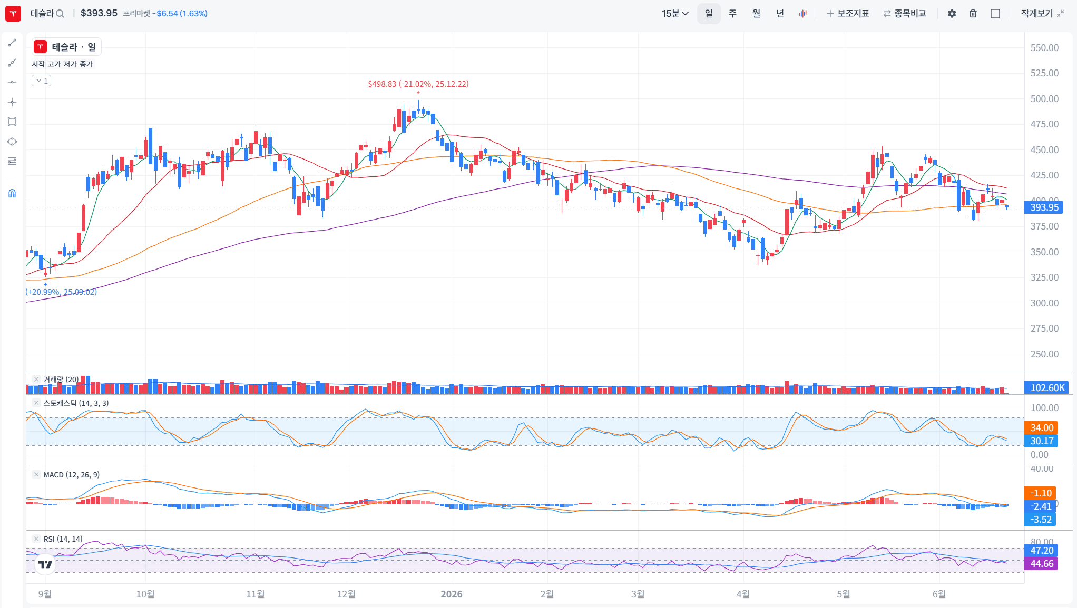The image size is (1077, 608).
Task: Select the rectangle drawing tool
Action: coord(12,122)
